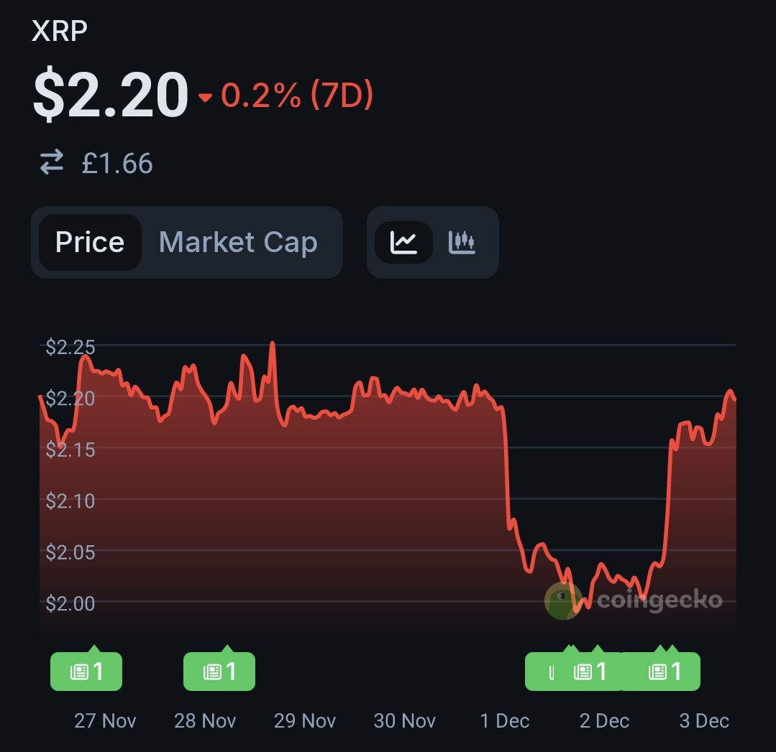Switch to candlestick chart view
The height and width of the screenshot is (752, 776).
click(462, 242)
